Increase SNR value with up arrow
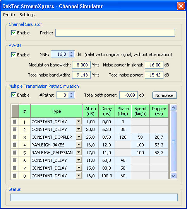This screenshot has width=187, height=209. [x=72, y=53]
